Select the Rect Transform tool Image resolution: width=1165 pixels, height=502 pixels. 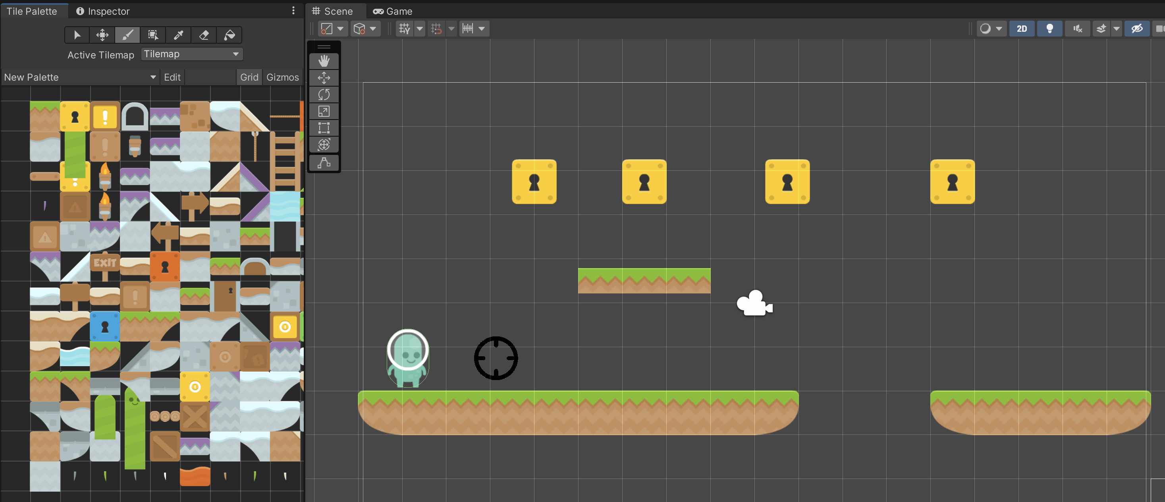[x=324, y=128]
